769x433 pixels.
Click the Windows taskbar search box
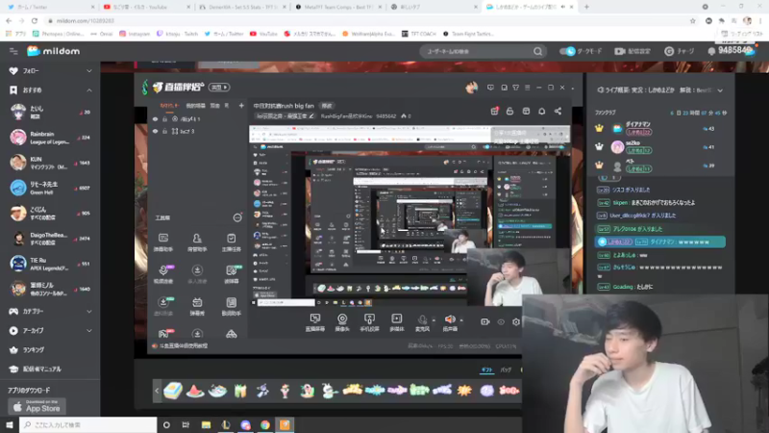tap(88, 425)
